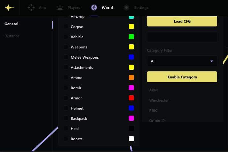Toggle the Vehicle checkbox
The image size is (228, 152).
[x=66, y=37]
